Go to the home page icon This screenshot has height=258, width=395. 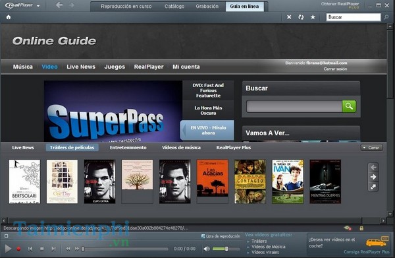(9, 17)
